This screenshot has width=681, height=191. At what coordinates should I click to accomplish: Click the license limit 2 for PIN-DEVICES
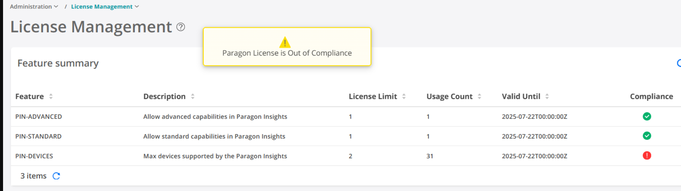[x=351, y=156]
